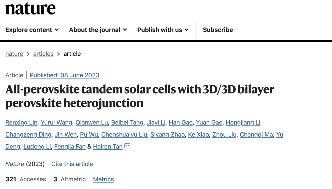Click Cite this article

[x=72, y=164]
